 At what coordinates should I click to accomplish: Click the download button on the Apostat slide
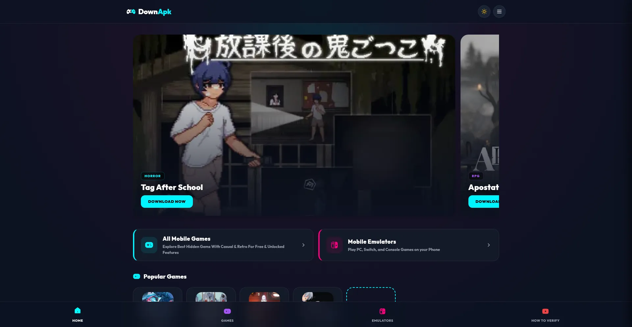484,202
